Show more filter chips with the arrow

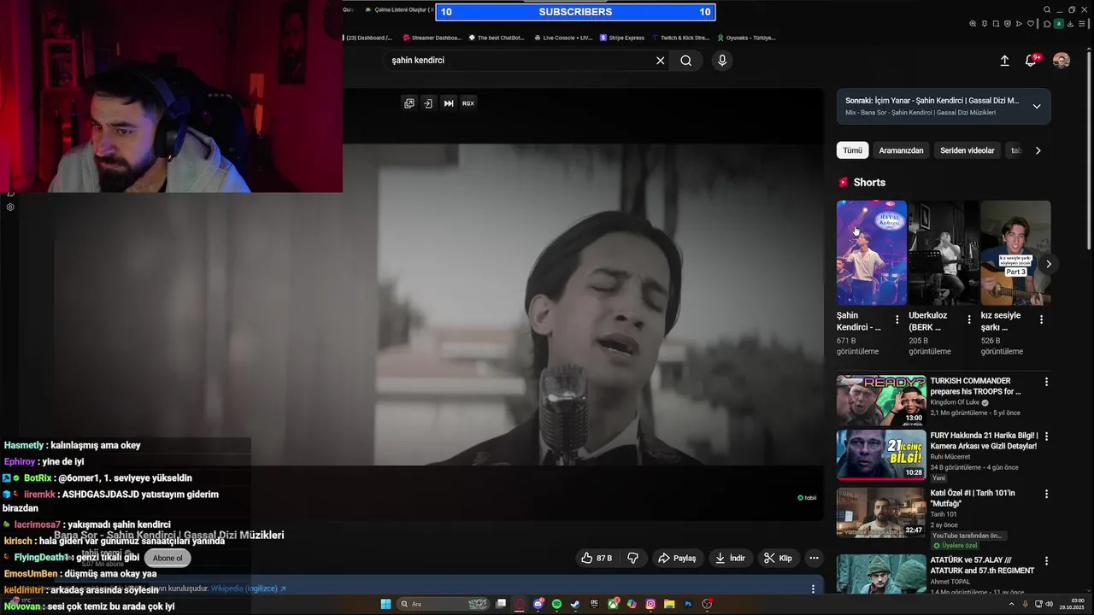click(x=1038, y=150)
